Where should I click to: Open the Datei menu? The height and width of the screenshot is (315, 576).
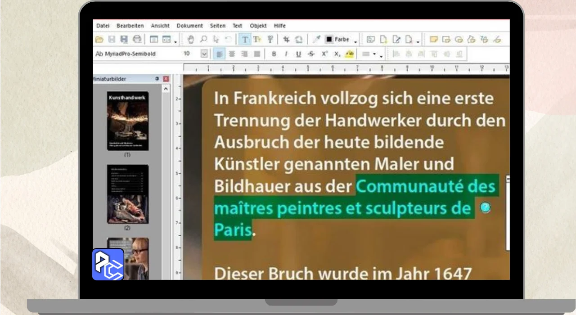[x=103, y=26]
